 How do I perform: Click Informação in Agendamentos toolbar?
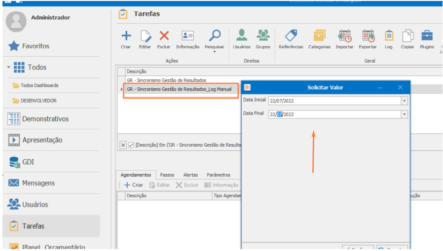pyautogui.click(x=221, y=185)
